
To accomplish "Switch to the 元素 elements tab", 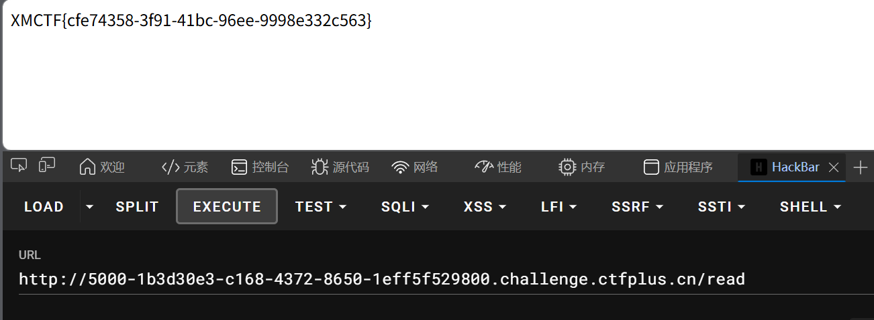I will (185, 167).
